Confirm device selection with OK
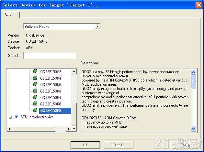 [x=85, y=145]
